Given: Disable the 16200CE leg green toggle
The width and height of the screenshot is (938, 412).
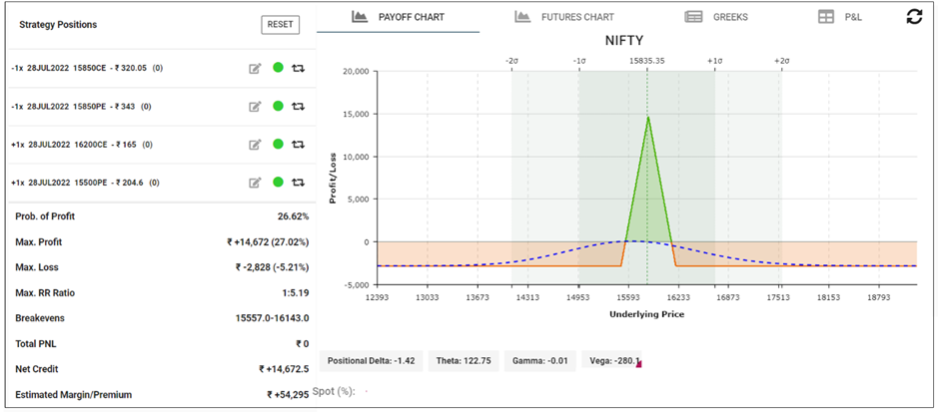Looking at the screenshot, I should [x=278, y=144].
